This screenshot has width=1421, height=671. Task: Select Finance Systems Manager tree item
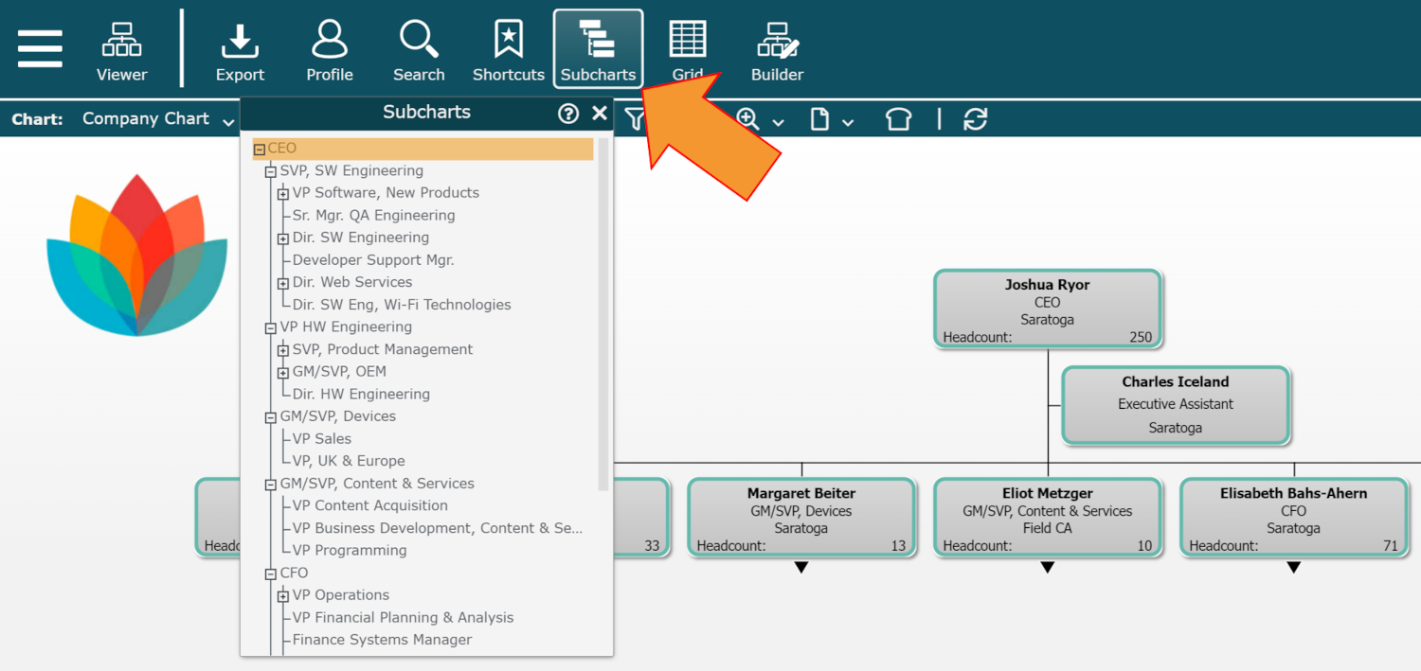(382, 640)
